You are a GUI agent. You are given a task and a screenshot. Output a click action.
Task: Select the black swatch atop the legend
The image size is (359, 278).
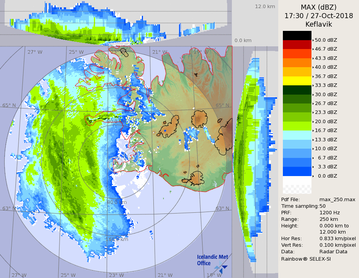tap(297, 36)
